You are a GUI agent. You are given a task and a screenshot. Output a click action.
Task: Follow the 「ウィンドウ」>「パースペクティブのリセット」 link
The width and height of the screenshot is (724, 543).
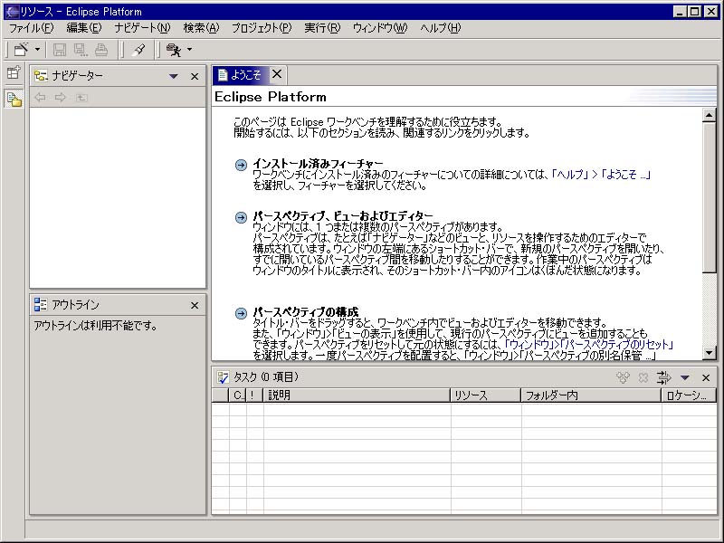[590, 345]
